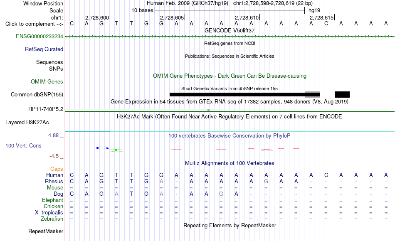Click the Zebrafish species row label

pyautogui.click(x=52, y=219)
